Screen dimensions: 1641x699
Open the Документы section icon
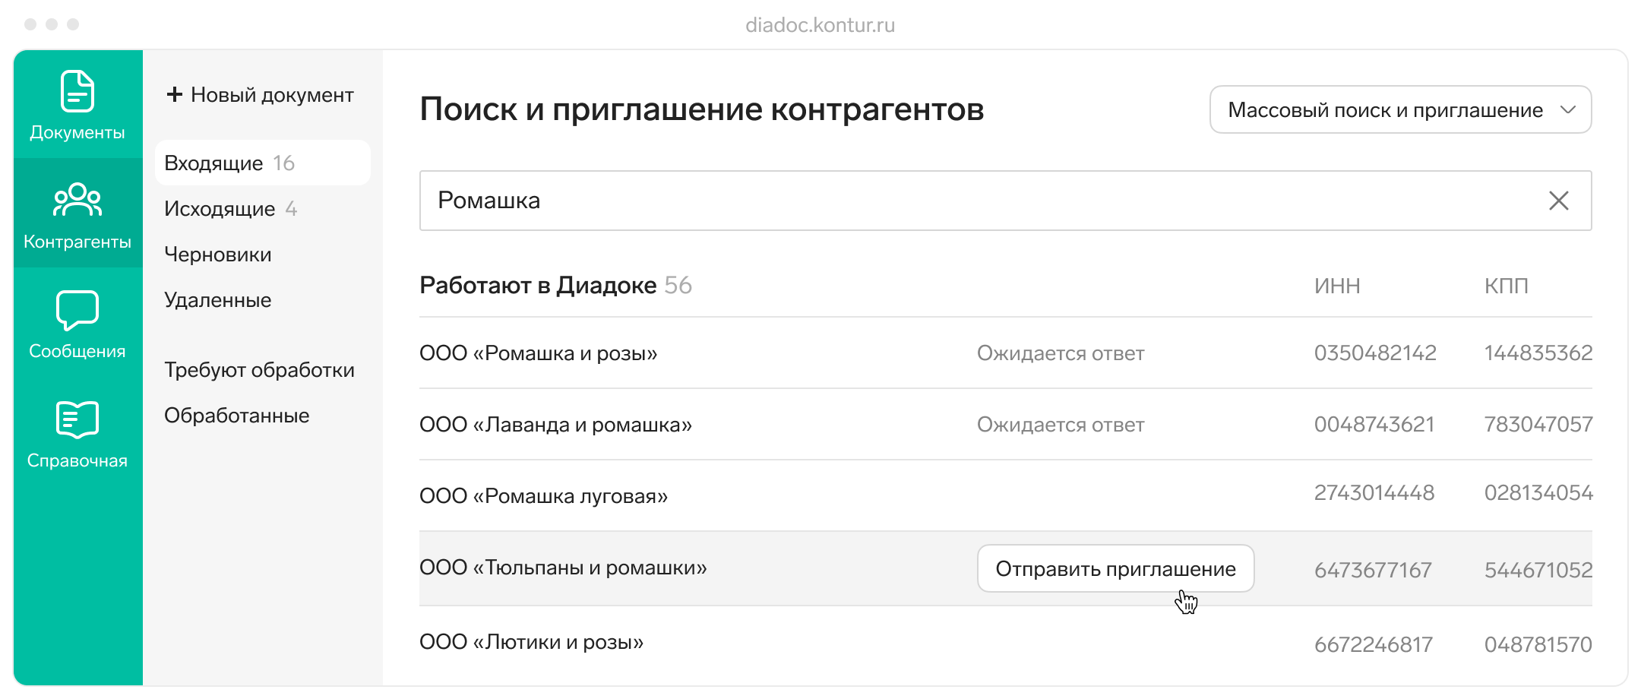click(x=77, y=91)
